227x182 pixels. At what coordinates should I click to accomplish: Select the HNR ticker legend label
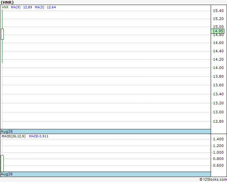[x=4, y=7]
